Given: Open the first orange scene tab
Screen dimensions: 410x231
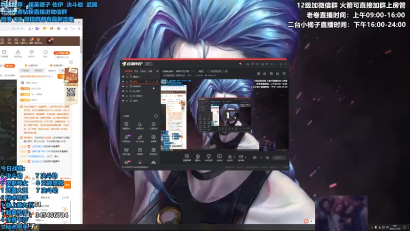Looking at the screenshot, I should click(128, 71).
